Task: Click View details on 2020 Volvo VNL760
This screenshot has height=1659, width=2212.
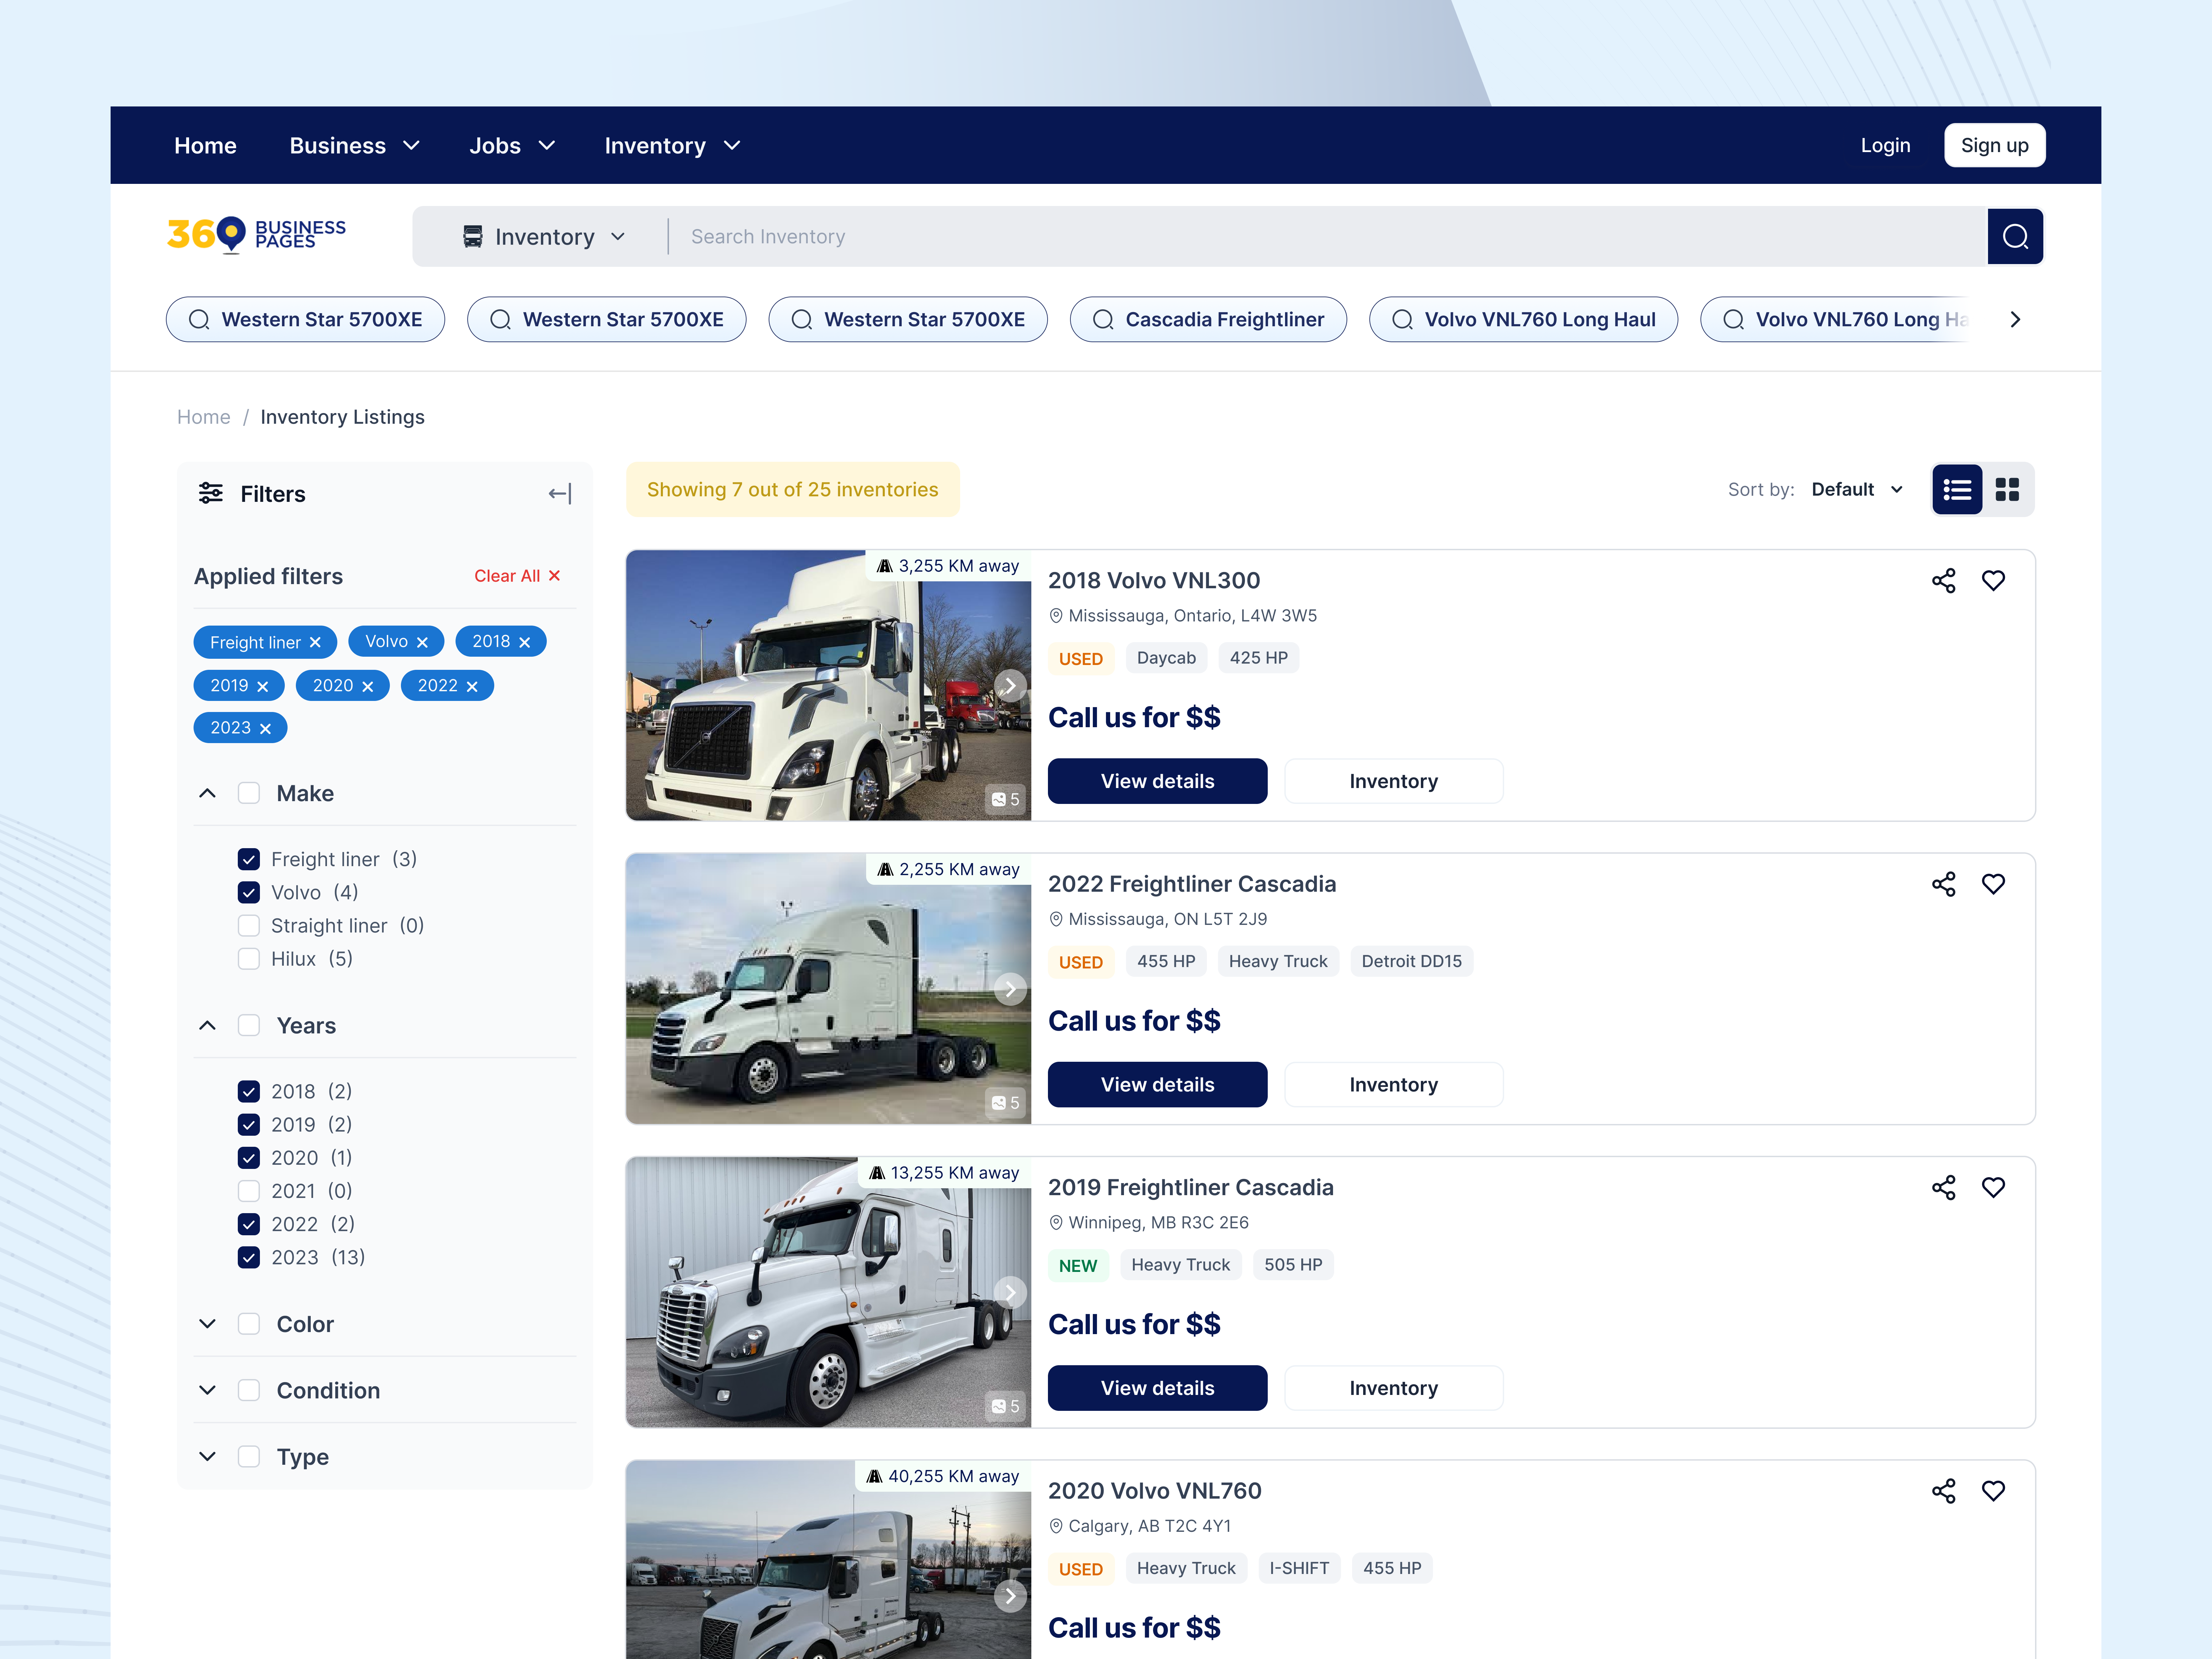Action: pyautogui.click(x=1157, y=1655)
